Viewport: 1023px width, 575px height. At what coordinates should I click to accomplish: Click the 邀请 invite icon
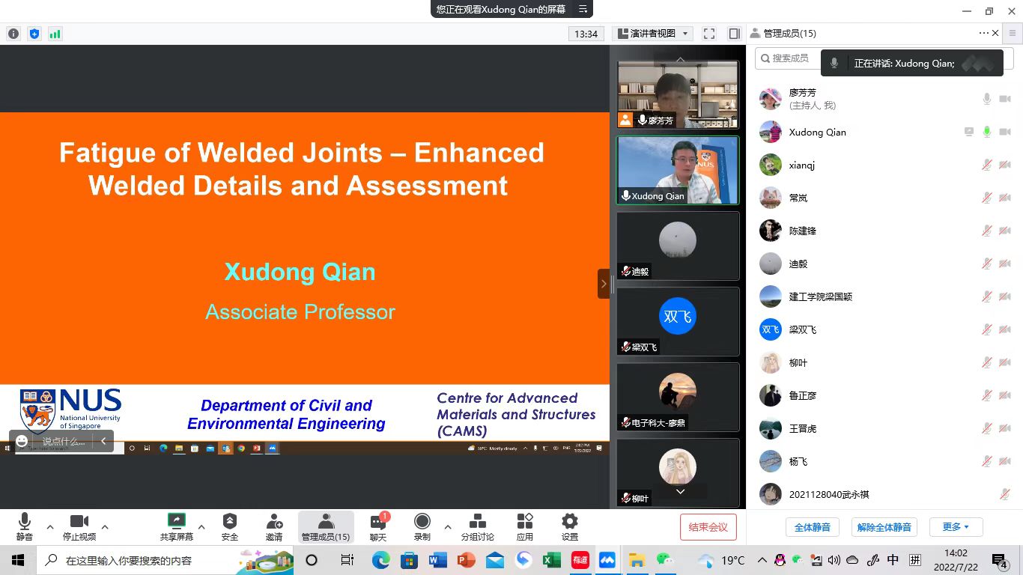pyautogui.click(x=274, y=521)
